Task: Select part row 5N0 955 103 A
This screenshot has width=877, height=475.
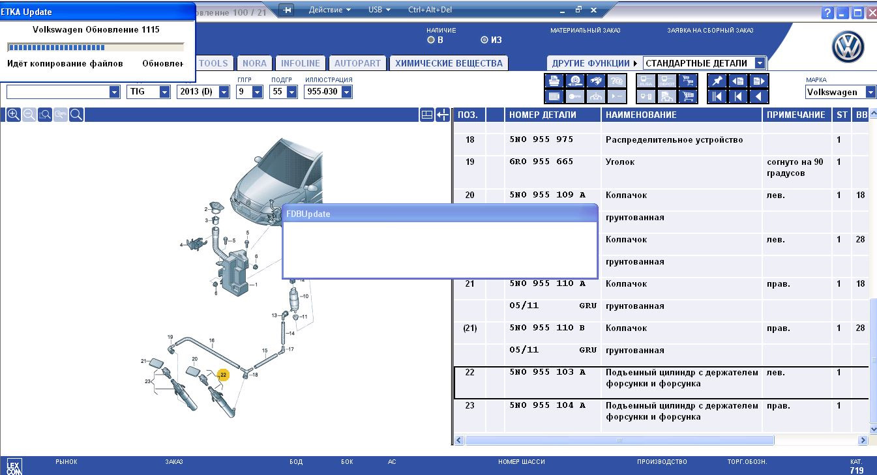Action: pos(661,382)
